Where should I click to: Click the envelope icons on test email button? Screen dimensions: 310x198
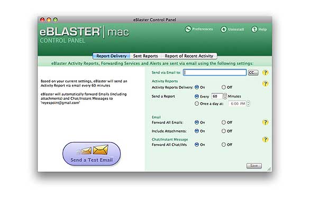click(94, 150)
